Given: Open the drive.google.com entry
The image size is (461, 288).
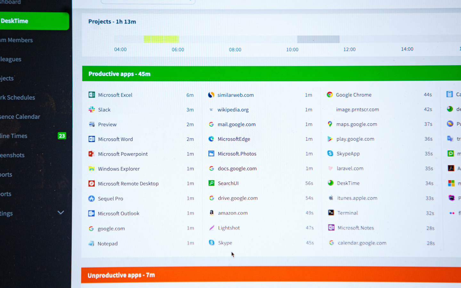Looking at the screenshot, I should coord(238,198).
